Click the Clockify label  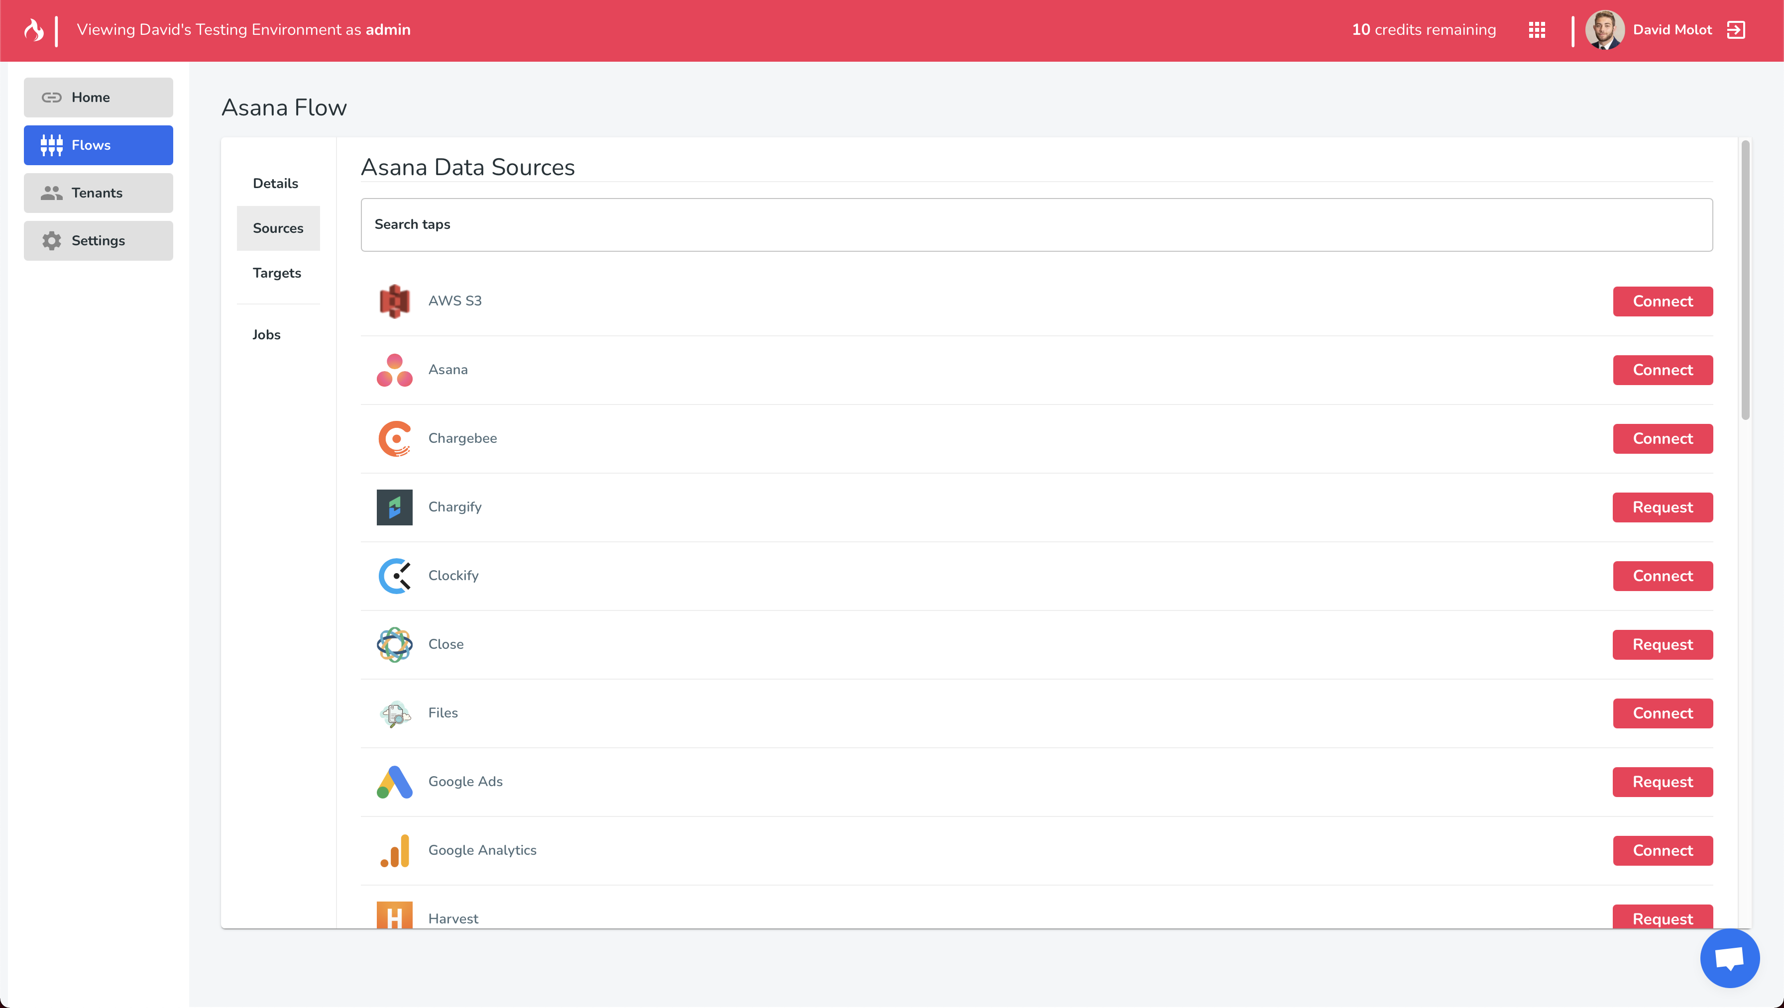453,576
